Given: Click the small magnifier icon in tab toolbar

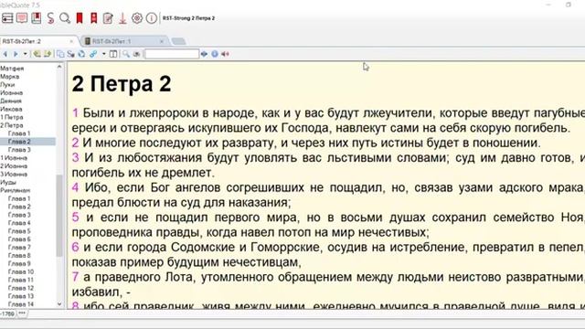Looking at the screenshot, I should (126, 54).
